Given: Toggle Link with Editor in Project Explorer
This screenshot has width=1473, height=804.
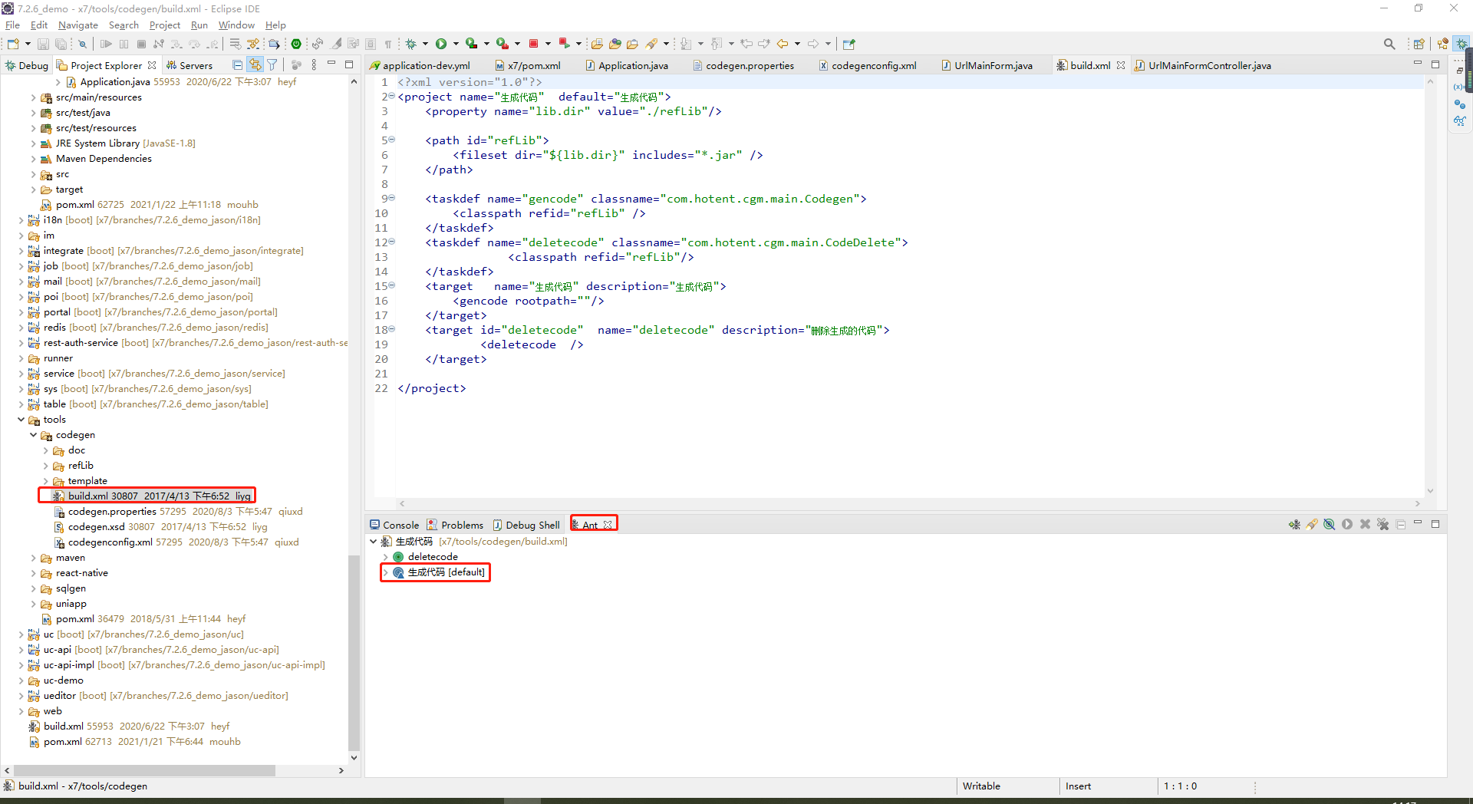Looking at the screenshot, I should click(x=255, y=65).
